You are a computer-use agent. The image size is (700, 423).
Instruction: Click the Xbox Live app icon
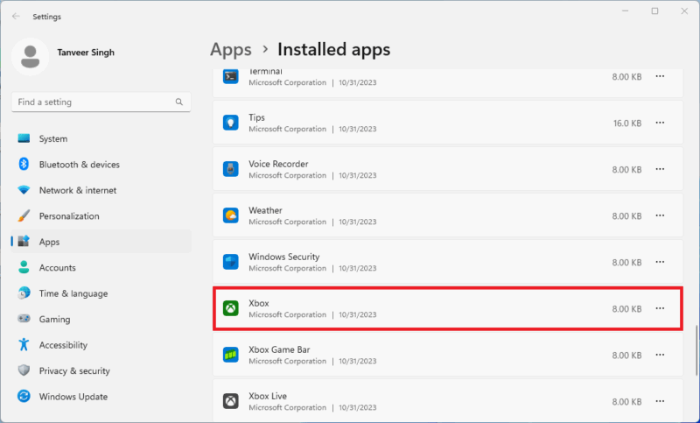pos(230,401)
